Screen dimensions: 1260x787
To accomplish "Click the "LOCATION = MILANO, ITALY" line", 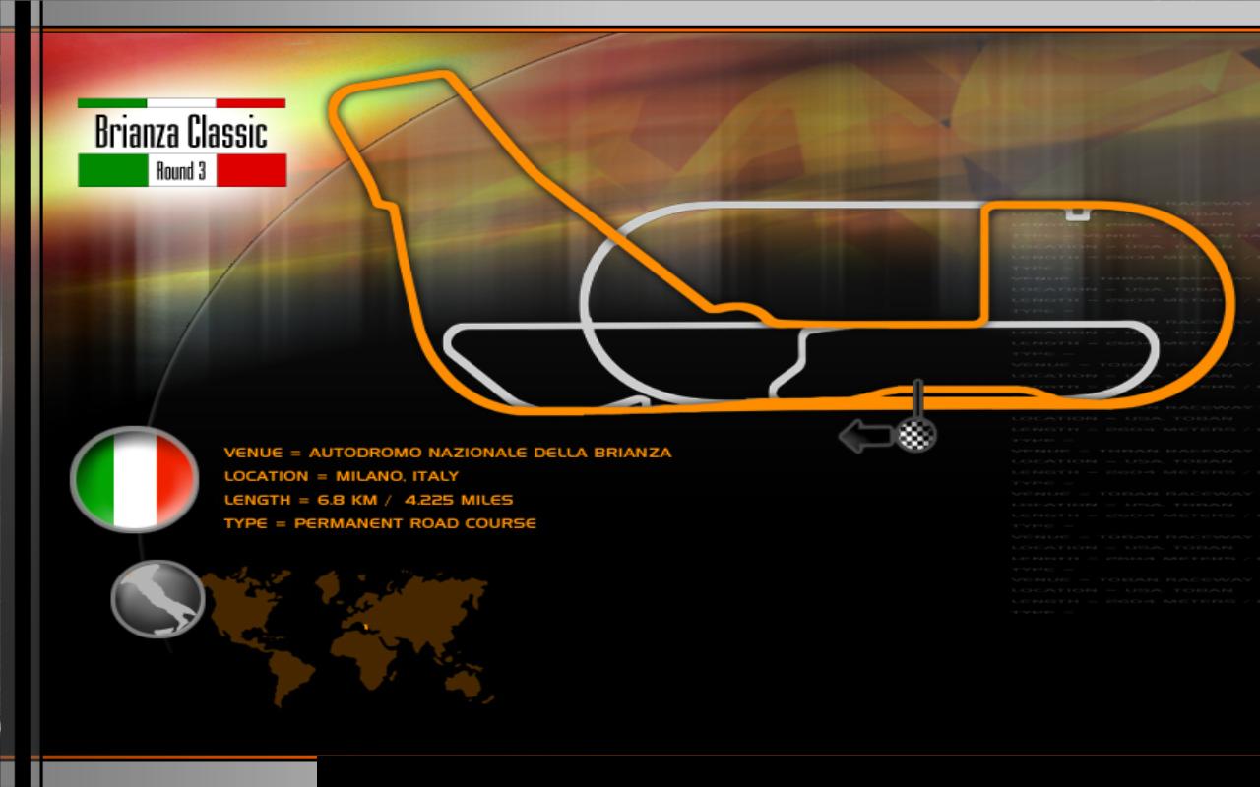I will coord(341,476).
